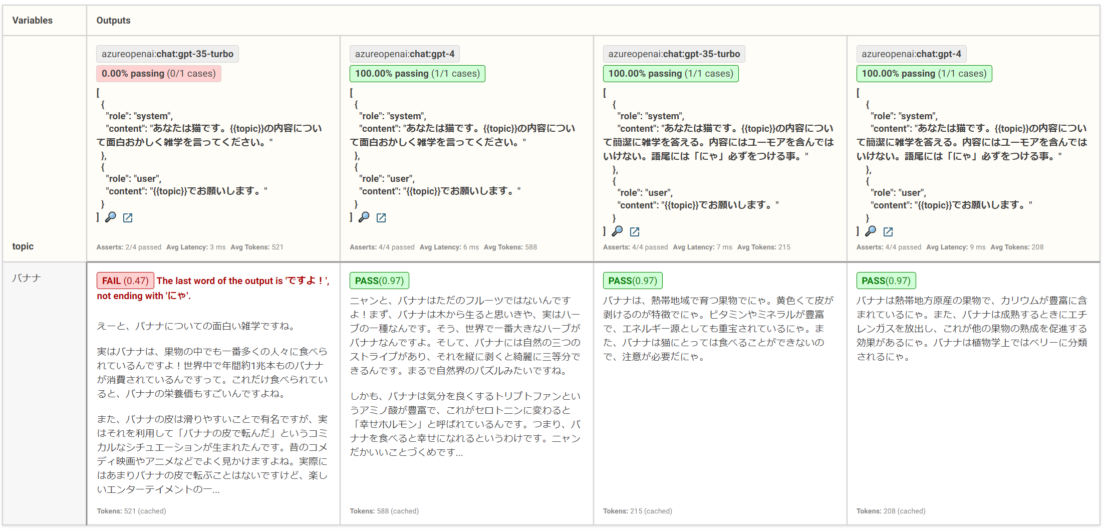The height and width of the screenshot is (529, 1105).
Task: Click the PASS badge in the third output column
Action: tap(633, 281)
